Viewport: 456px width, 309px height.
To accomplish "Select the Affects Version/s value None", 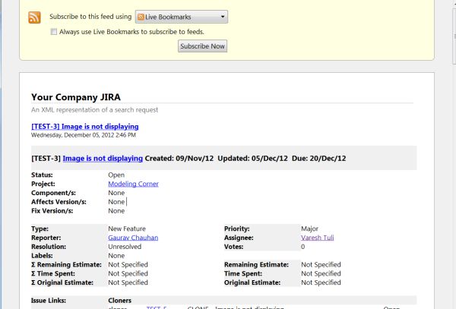I will click(x=116, y=202).
